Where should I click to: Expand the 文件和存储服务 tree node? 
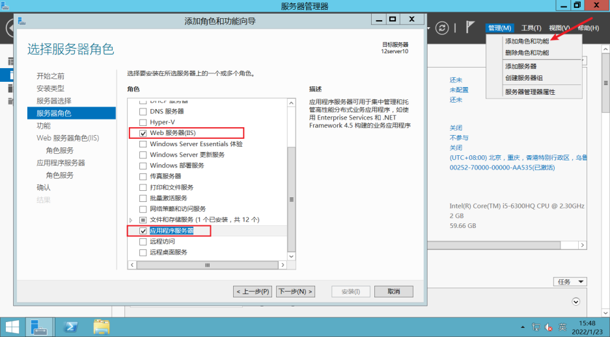click(131, 220)
